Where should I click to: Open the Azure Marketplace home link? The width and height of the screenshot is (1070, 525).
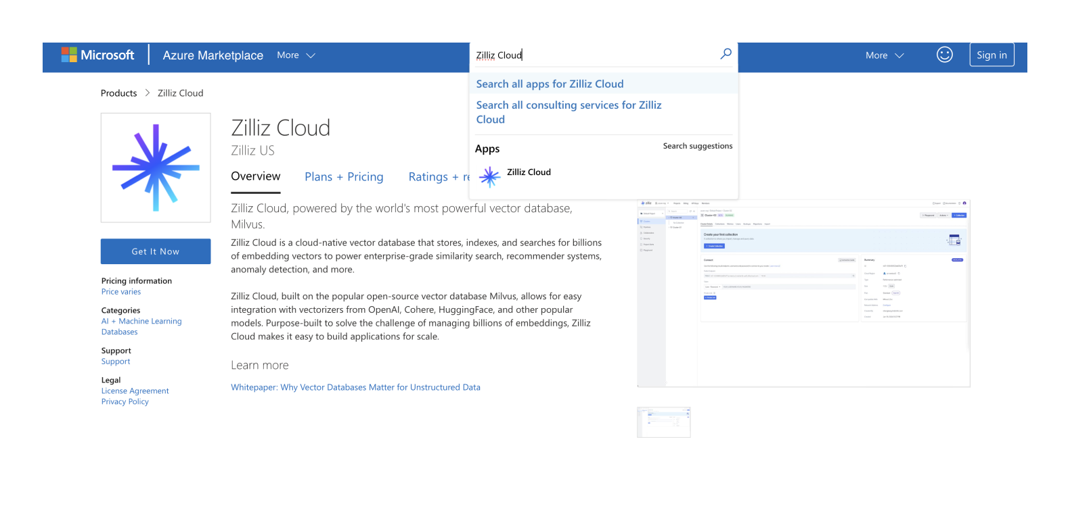coord(213,55)
